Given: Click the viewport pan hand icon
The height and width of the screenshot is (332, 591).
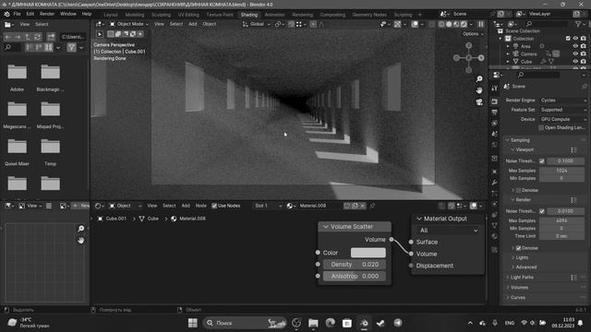Looking at the screenshot, I should coord(479,90).
